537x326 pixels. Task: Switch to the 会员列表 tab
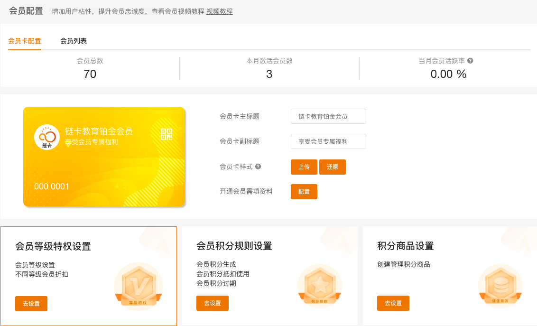[73, 41]
